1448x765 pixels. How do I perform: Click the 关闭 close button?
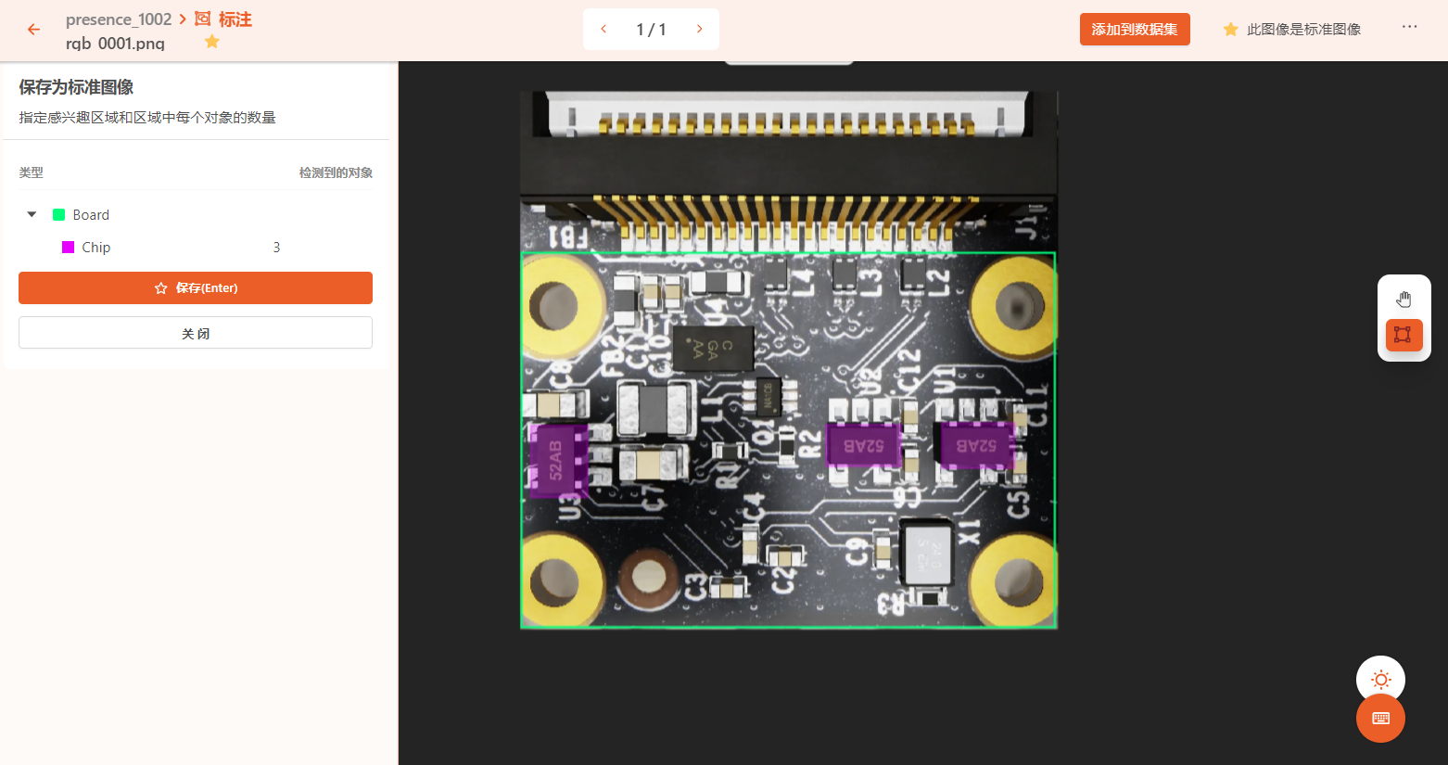(x=196, y=333)
